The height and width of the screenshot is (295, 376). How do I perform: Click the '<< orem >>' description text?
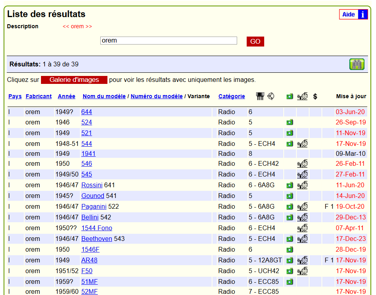click(77, 26)
